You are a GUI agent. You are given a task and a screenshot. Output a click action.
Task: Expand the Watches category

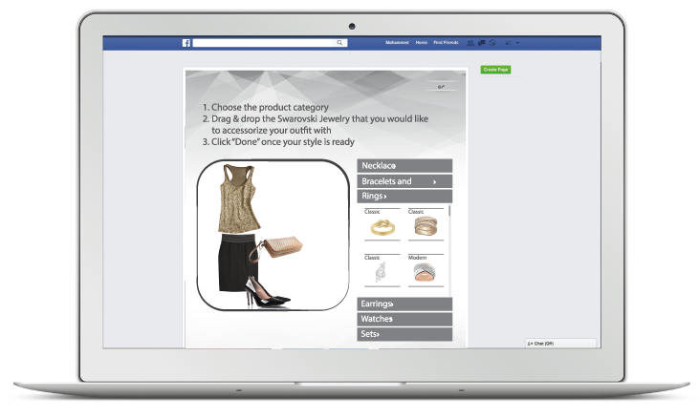(404, 319)
